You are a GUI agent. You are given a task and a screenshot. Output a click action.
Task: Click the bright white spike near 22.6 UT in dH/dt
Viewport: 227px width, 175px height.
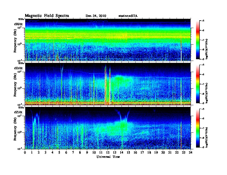(x=181, y=50)
